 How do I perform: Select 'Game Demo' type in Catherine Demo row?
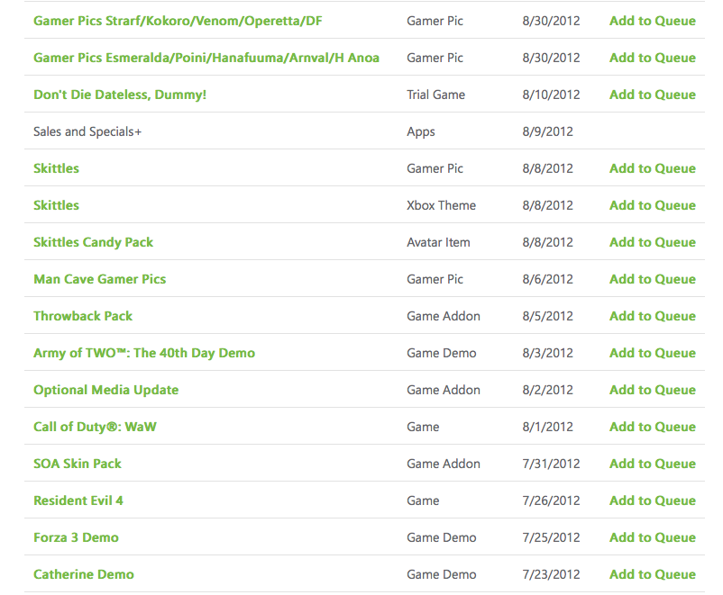pos(441,574)
